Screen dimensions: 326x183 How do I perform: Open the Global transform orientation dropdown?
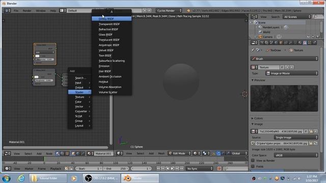pyautogui.click(x=239, y=154)
